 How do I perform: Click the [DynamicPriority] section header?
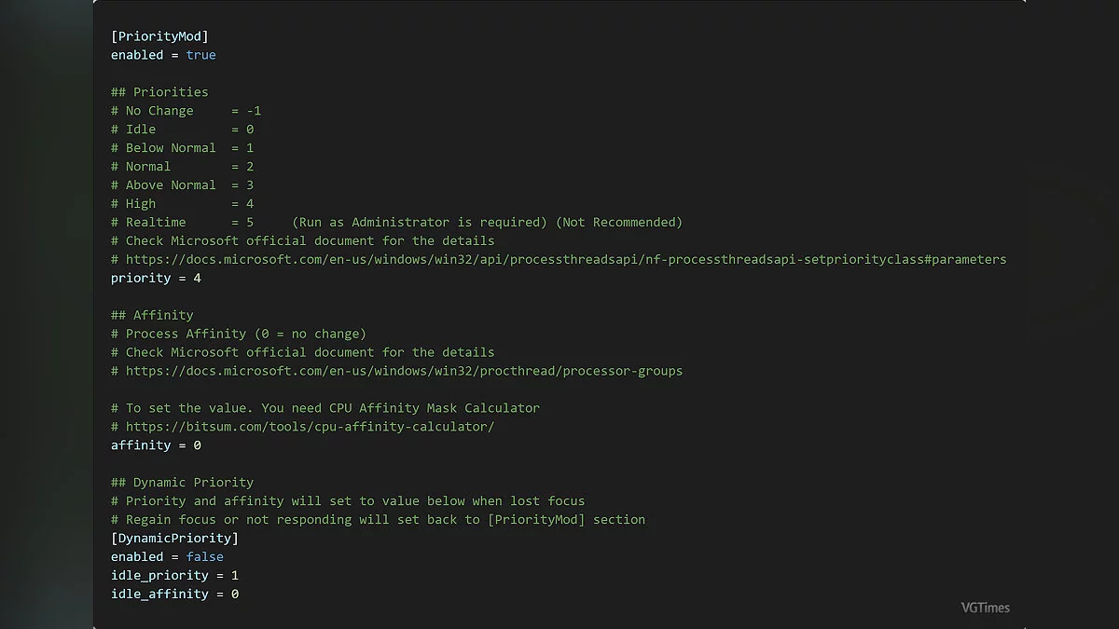174,539
